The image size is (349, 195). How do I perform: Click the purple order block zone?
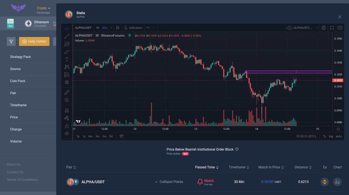tap(288, 72)
